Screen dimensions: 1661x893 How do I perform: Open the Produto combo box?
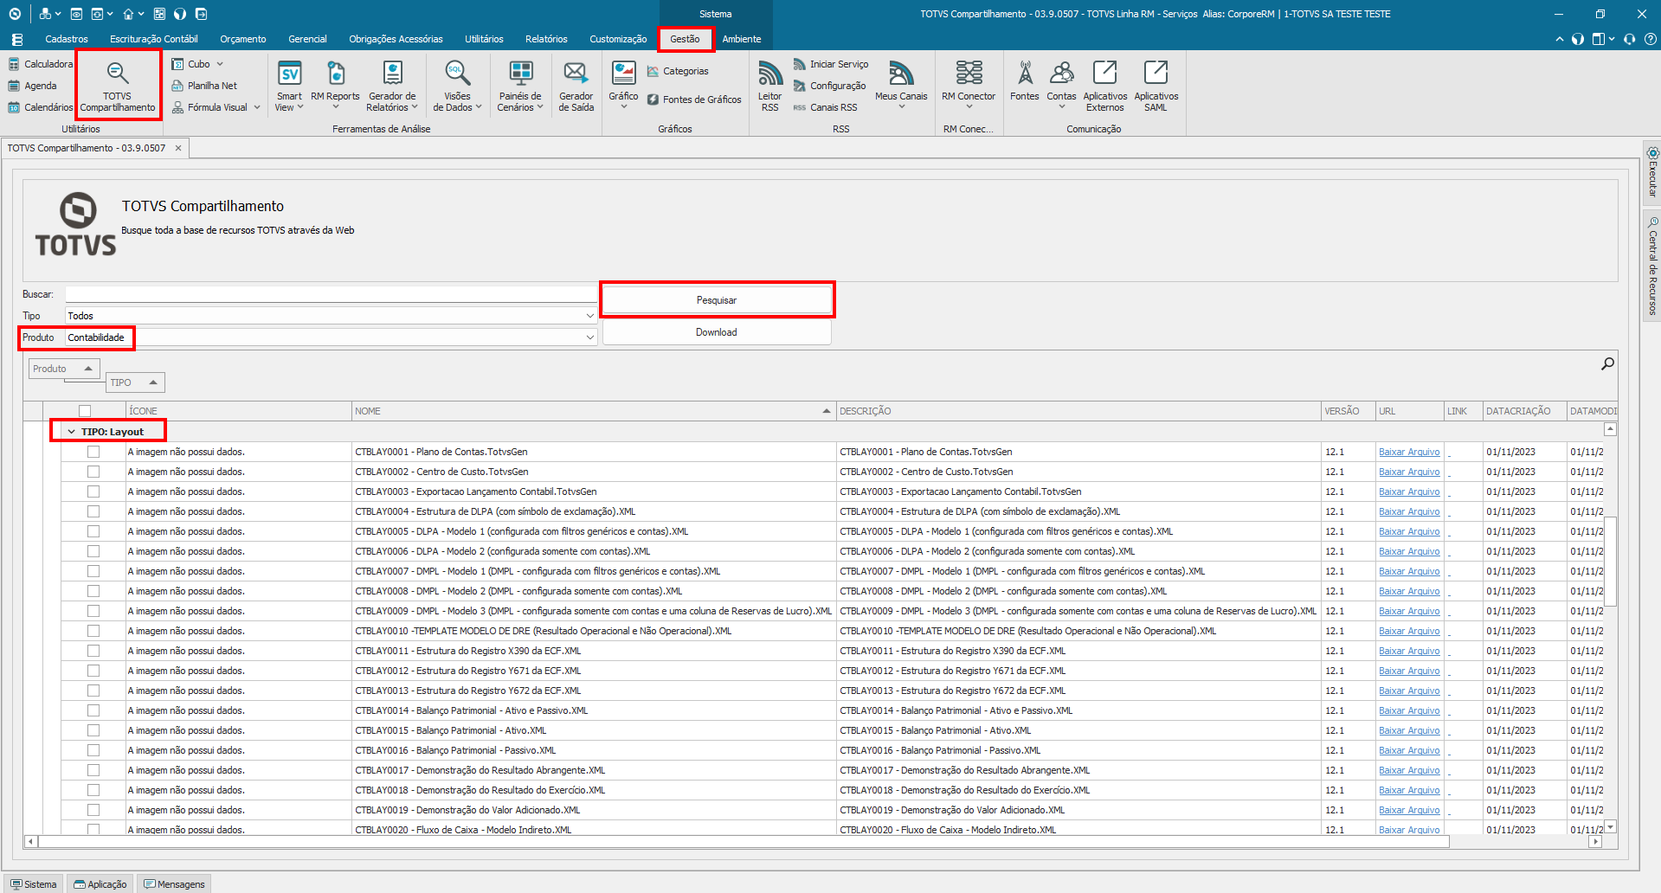pos(332,337)
